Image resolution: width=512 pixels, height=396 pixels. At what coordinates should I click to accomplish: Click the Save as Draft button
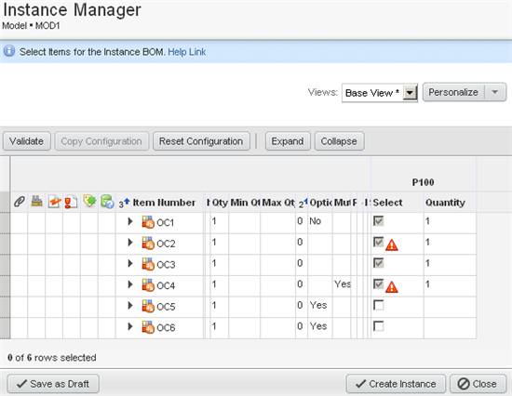tap(53, 384)
